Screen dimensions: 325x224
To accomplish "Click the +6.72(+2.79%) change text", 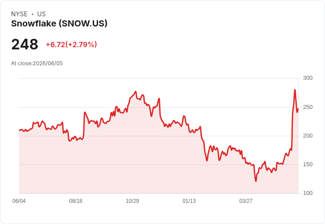I will 71,45.
